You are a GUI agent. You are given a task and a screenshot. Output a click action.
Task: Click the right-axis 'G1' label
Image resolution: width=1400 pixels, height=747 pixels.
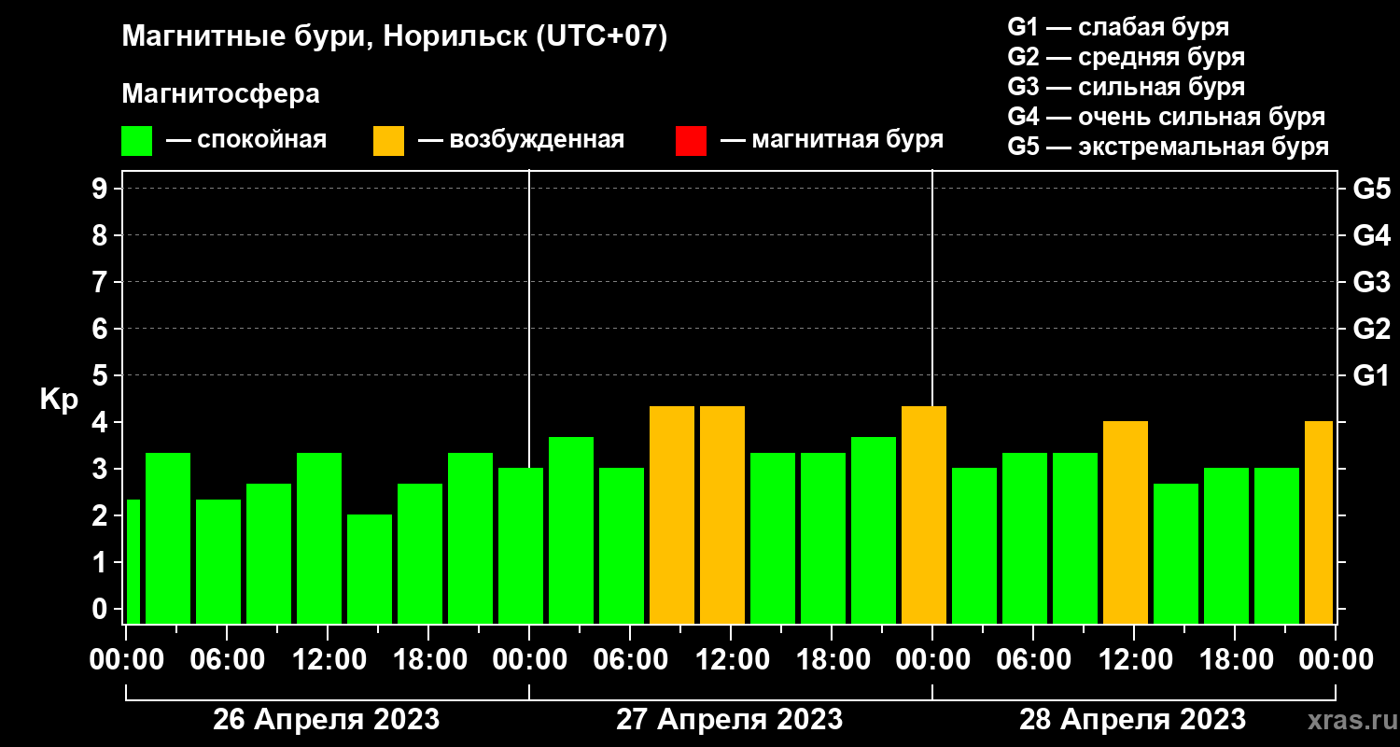tap(1372, 375)
